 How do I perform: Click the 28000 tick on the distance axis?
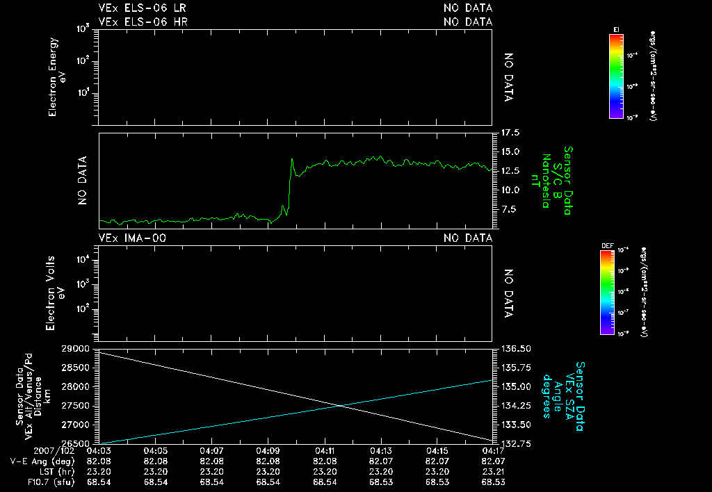tap(75, 386)
